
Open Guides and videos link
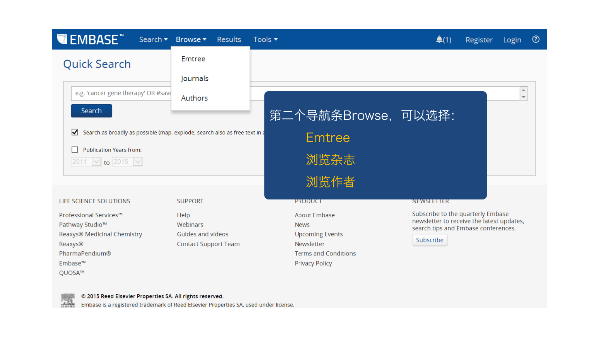pos(202,234)
